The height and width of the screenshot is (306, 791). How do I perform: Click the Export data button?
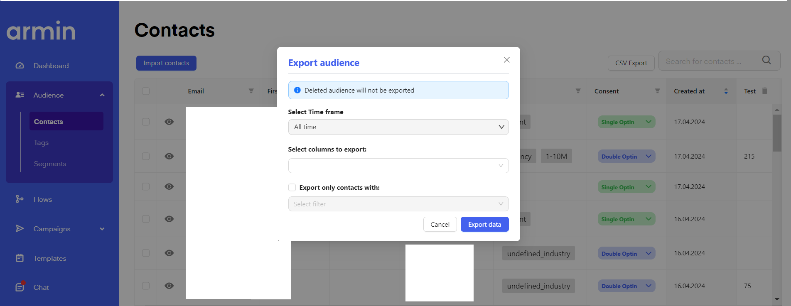484,224
